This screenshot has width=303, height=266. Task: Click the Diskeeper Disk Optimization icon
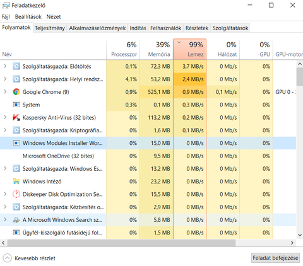(x=16, y=194)
